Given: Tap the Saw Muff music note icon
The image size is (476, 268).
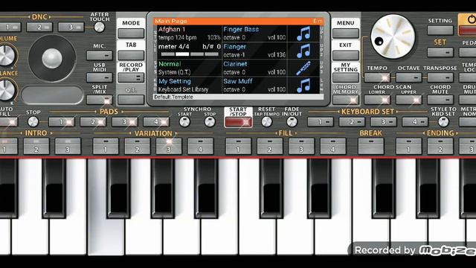Looking at the screenshot, I should click(303, 86).
